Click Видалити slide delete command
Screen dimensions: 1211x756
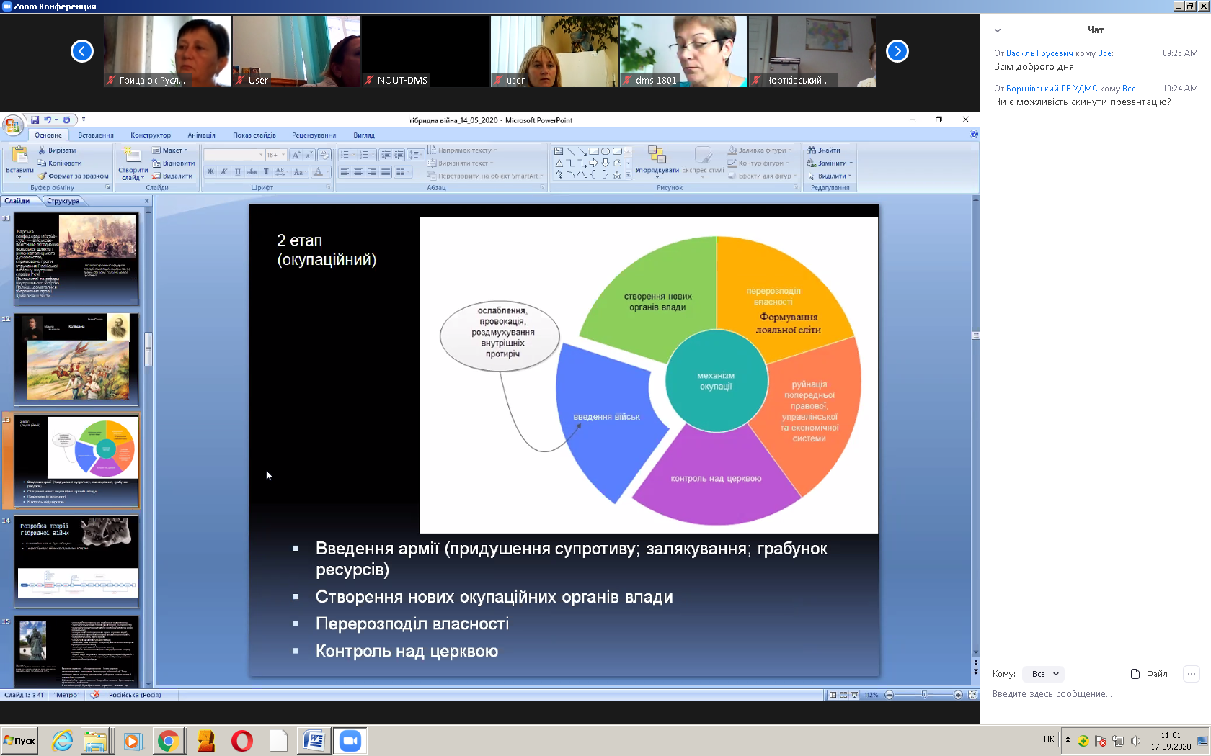tap(172, 176)
